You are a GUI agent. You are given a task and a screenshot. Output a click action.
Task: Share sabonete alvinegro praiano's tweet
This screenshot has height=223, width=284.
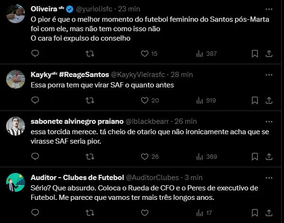coord(269,156)
